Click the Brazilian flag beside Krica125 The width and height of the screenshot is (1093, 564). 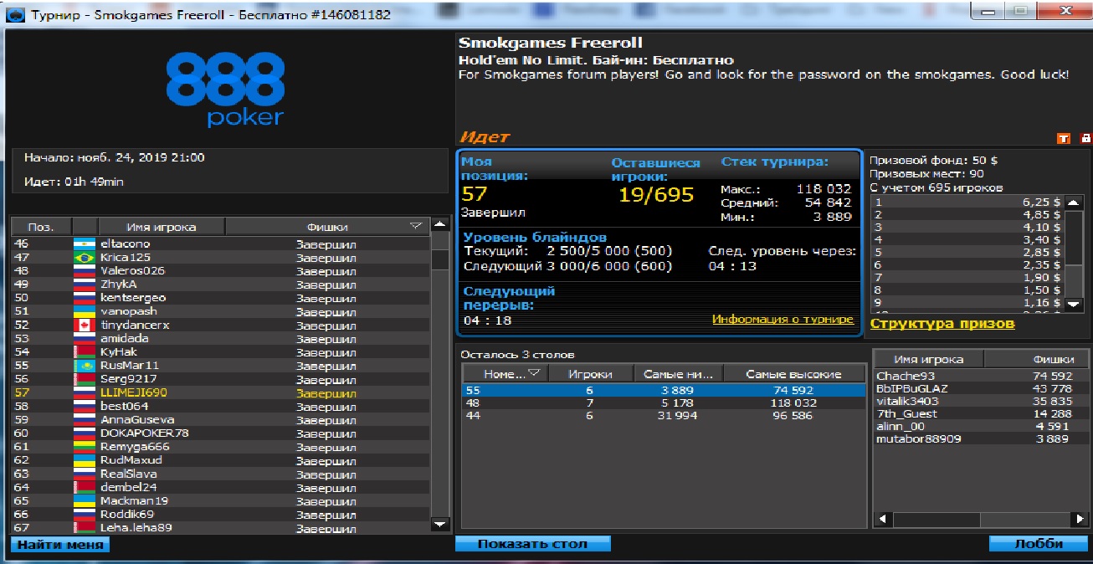[84, 257]
